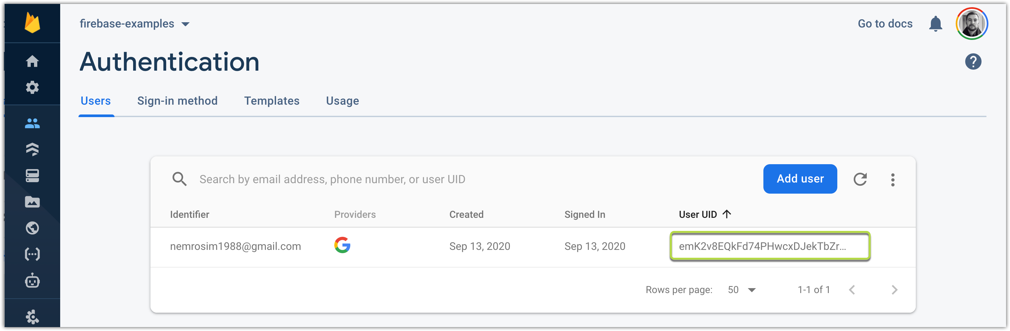1010x331 pixels.
Task: Open Functions icon in sidebar
Action: [x=32, y=254]
